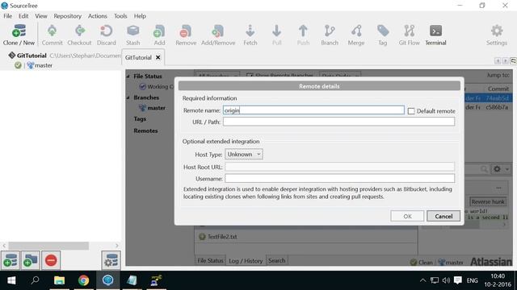Select the Remotes sidebar item

pos(145,130)
